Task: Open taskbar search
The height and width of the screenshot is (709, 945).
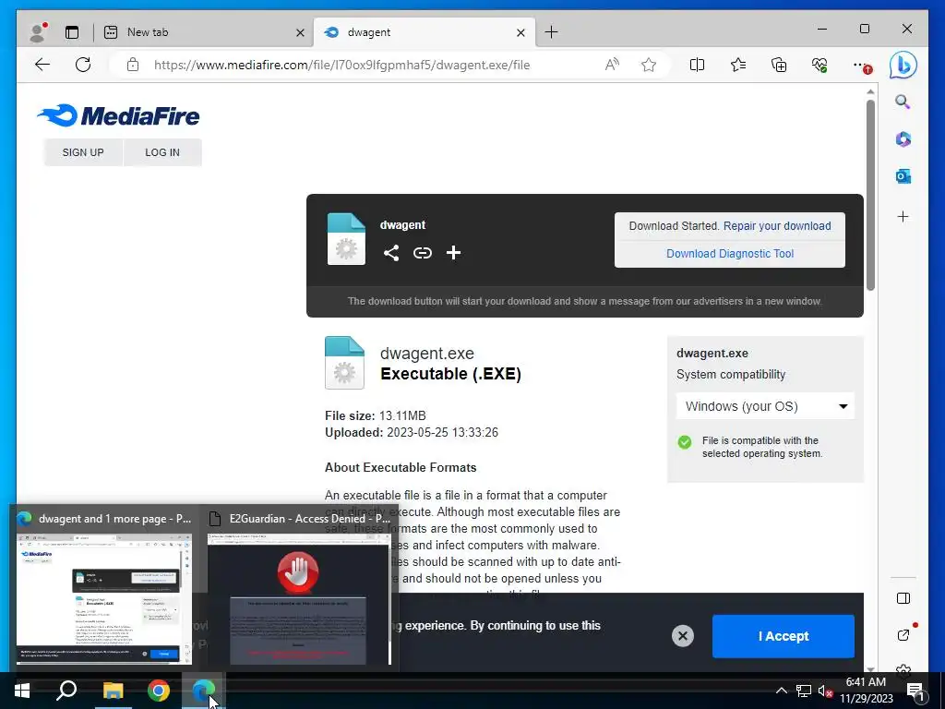Action: pos(66,691)
